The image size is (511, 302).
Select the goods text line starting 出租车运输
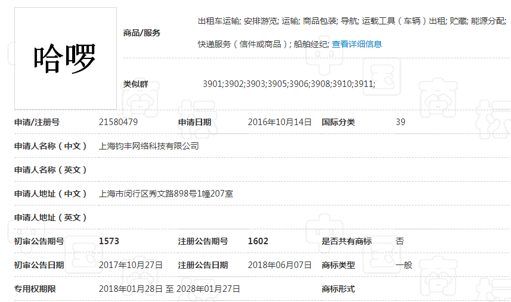[x=352, y=21]
